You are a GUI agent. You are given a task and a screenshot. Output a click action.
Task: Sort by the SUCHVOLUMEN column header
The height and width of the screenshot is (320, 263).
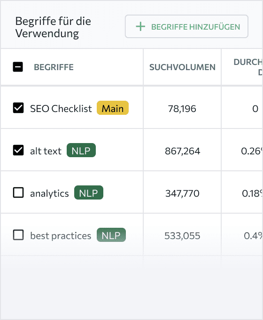click(182, 67)
